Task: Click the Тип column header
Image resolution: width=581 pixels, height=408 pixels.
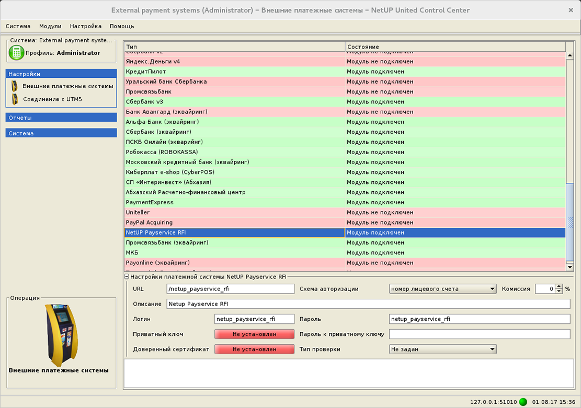Action: [x=235, y=46]
